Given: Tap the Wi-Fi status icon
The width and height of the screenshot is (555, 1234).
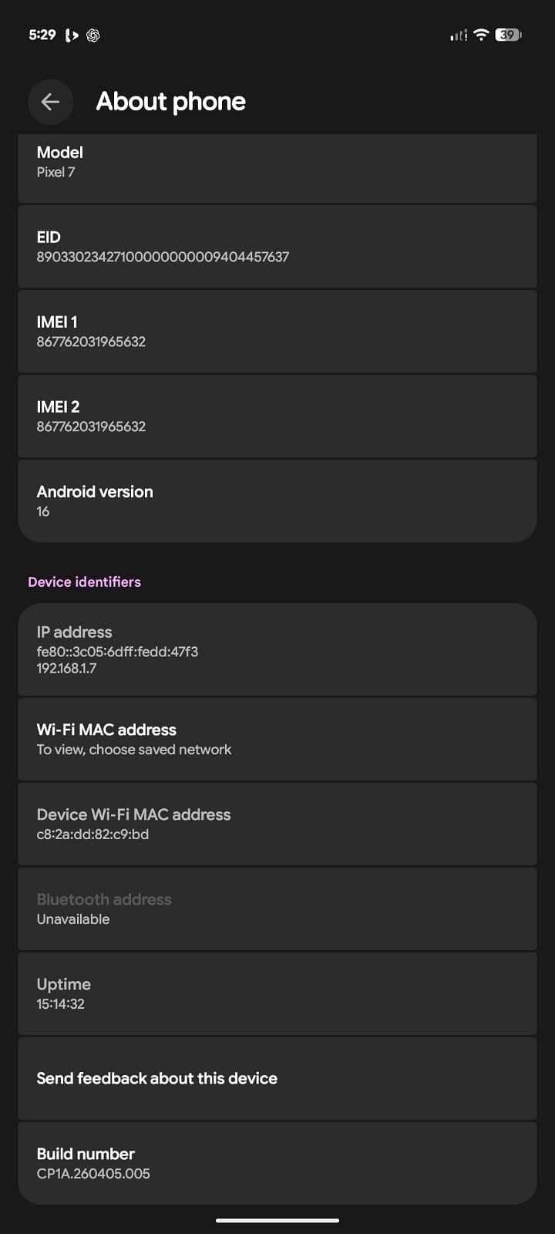Looking at the screenshot, I should coord(481,35).
